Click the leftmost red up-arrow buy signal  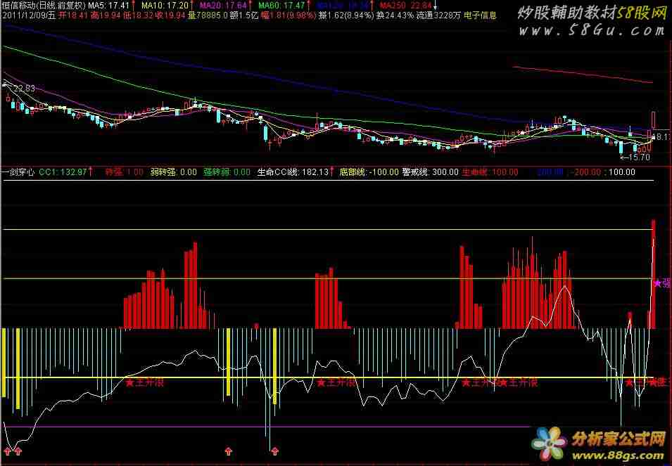coord(8,450)
